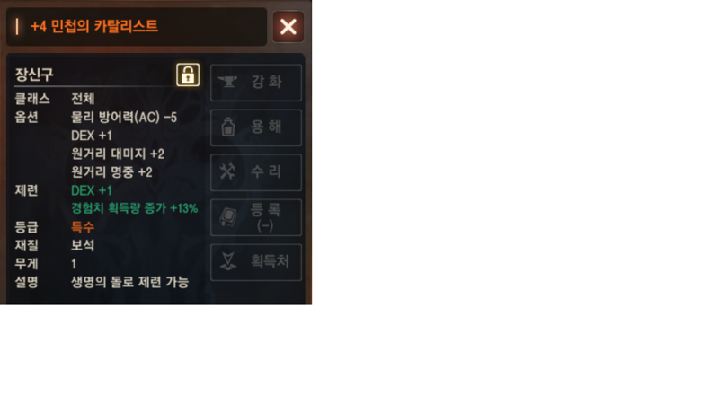Click the 생명의 돌로 제련 가능 description

[129, 282]
